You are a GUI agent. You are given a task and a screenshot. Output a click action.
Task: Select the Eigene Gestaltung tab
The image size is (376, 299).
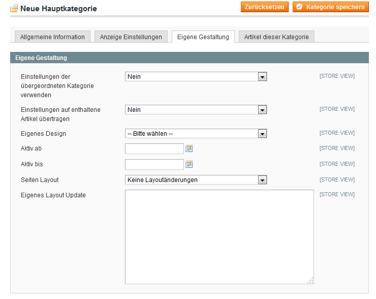(203, 37)
